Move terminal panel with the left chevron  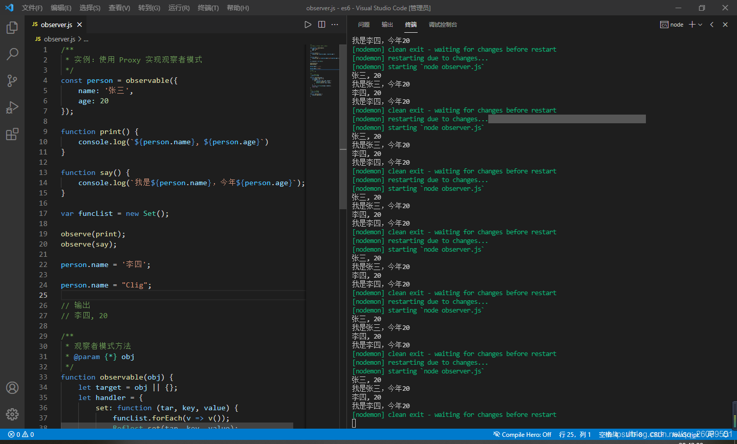coord(712,25)
